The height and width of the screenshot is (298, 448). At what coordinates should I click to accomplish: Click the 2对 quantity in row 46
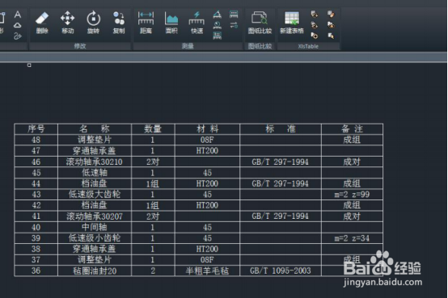pos(153,162)
